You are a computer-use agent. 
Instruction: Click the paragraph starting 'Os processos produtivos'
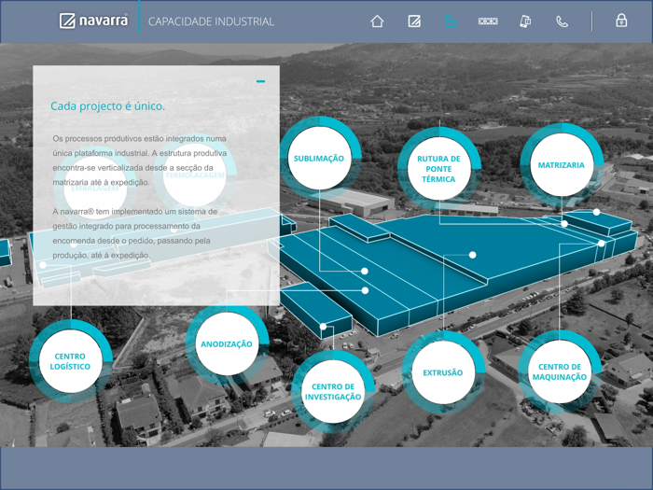140,161
